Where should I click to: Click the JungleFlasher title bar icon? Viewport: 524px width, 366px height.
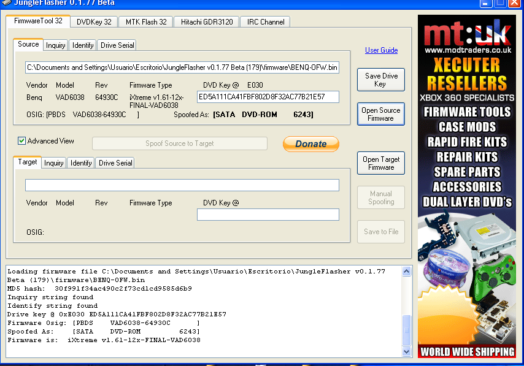click(x=6, y=2)
